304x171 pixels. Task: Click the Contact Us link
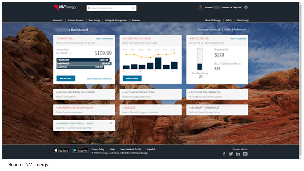[x=227, y=7]
